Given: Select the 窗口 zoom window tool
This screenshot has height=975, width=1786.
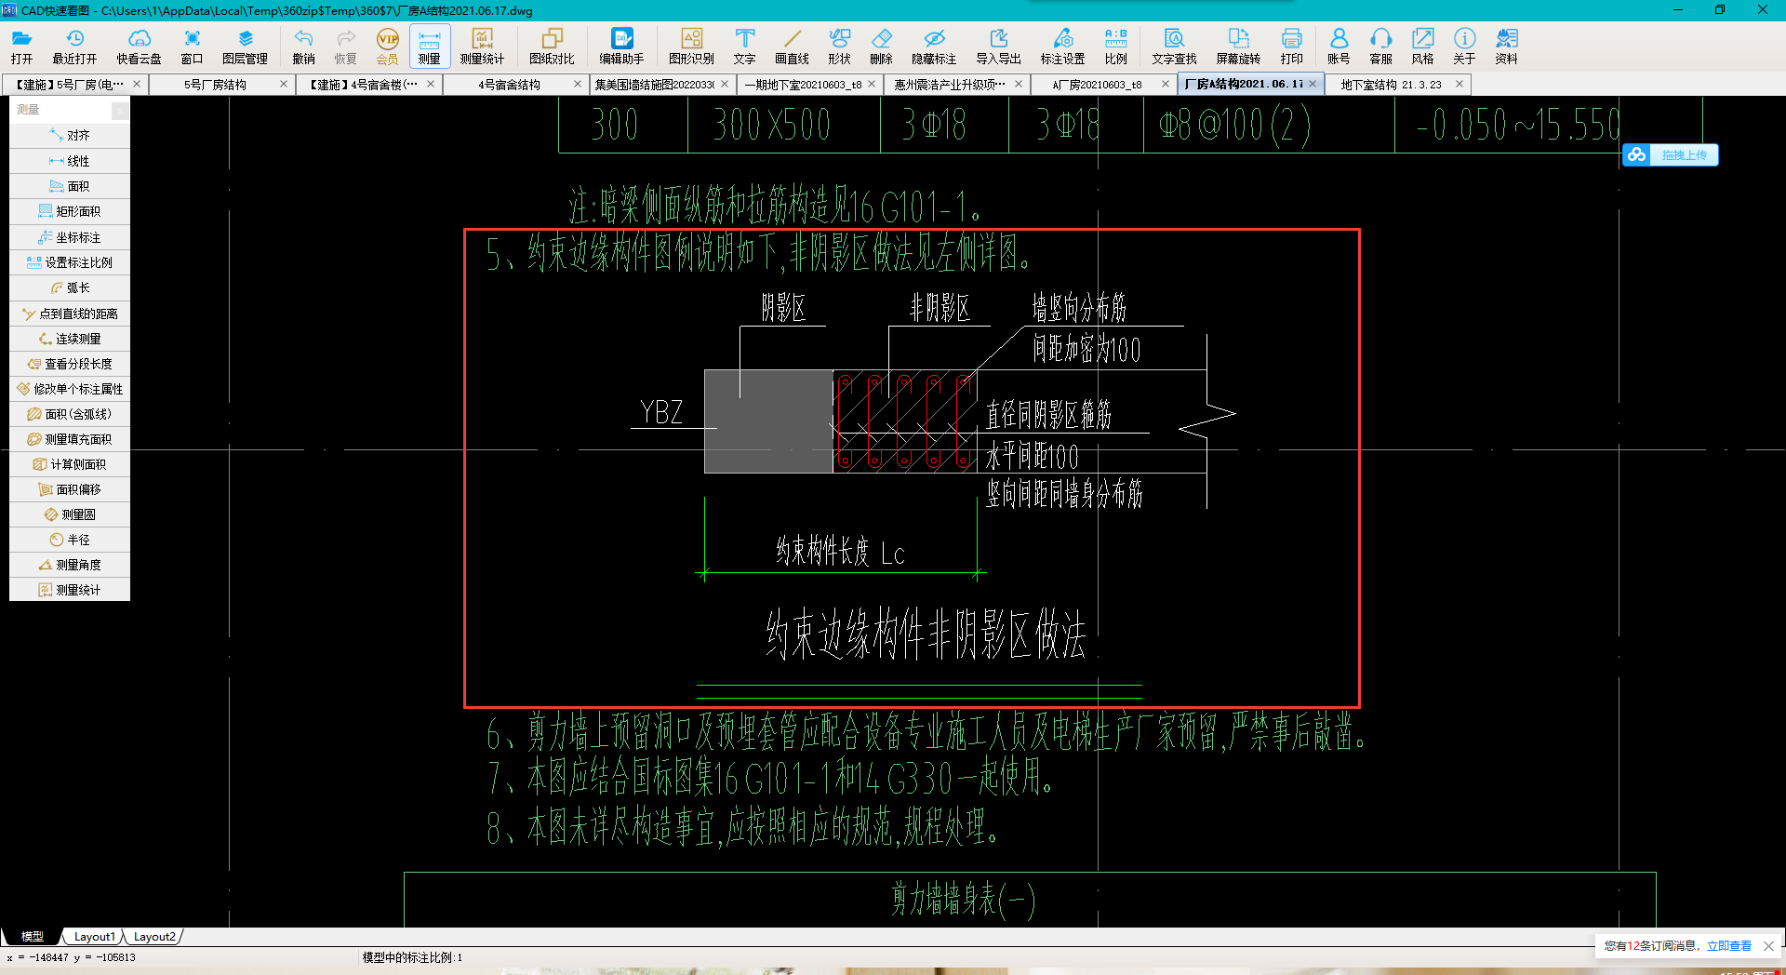Looking at the screenshot, I should coord(192,46).
